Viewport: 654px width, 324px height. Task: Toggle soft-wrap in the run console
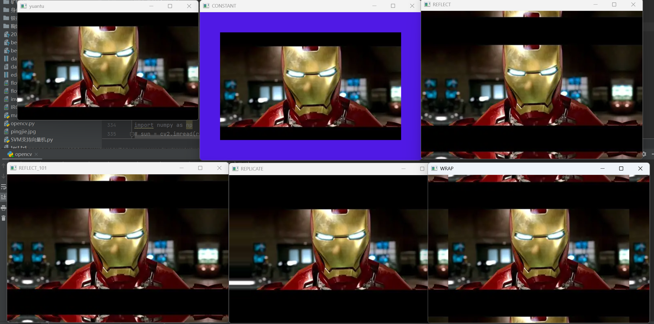pos(4,187)
